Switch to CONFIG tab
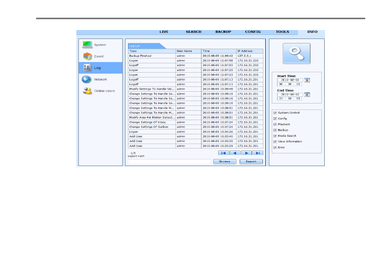The width and height of the screenshot is (388, 258). click(x=253, y=32)
